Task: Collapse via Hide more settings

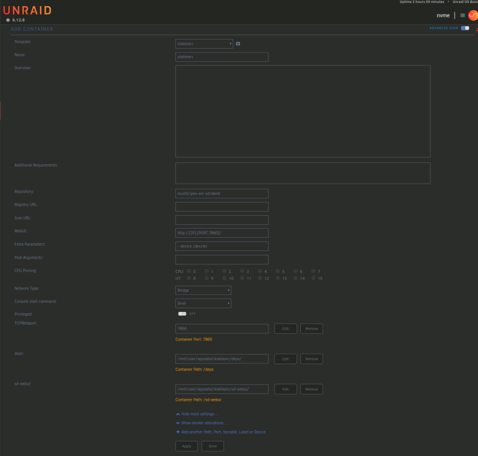Action: [197, 414]
